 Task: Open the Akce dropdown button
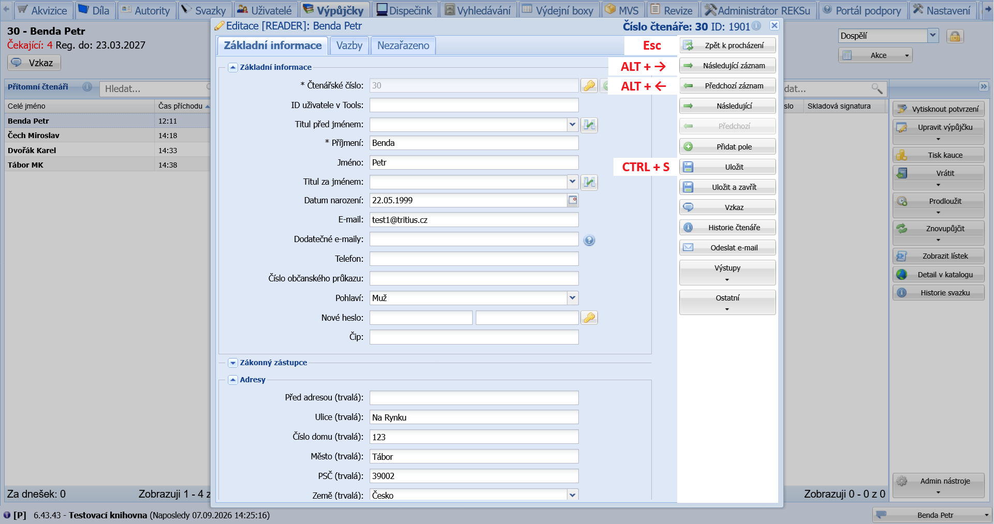tap(875, 55)
